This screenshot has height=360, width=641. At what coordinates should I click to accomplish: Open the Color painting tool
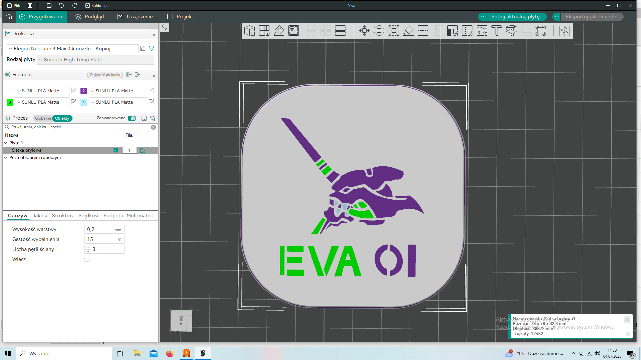tap(482, 31)
